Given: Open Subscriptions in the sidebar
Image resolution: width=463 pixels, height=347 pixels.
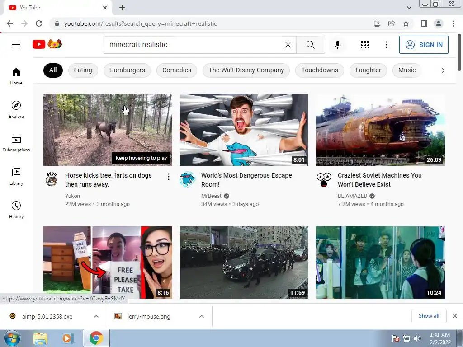Looking at the screenshot, I should [x=16, y=143].
